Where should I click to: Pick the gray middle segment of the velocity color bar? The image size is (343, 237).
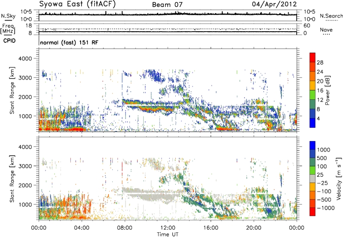[x=313, y=178]
